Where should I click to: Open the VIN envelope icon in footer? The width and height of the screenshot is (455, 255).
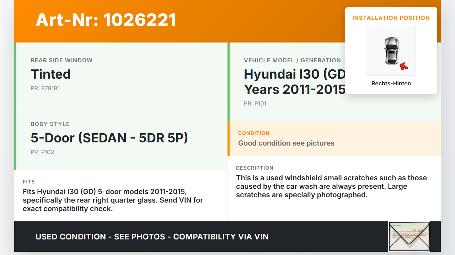pyautogui.click(x=409, y=236)
